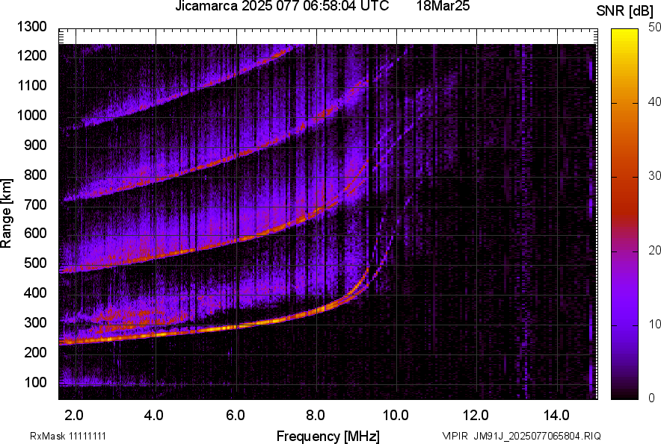Image resolution: width=661 pixels, height=444 pixels.
Task: Click the Jicamarca timestamp plot title
Action: click(282, 6)
